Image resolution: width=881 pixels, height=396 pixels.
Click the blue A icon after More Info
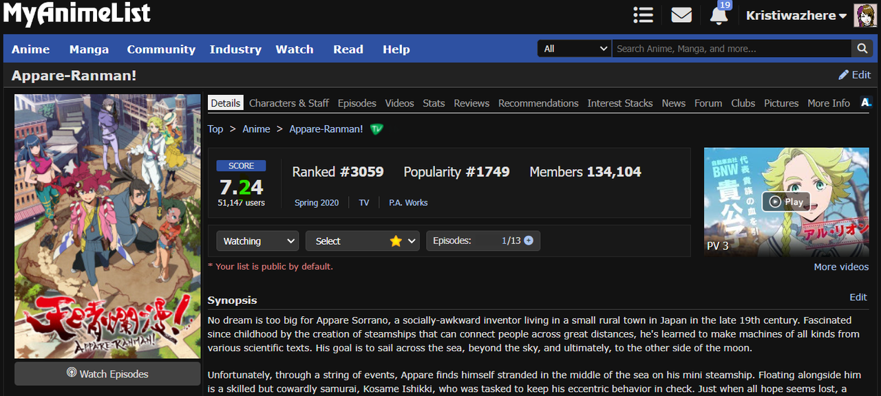tap(867, 102)
